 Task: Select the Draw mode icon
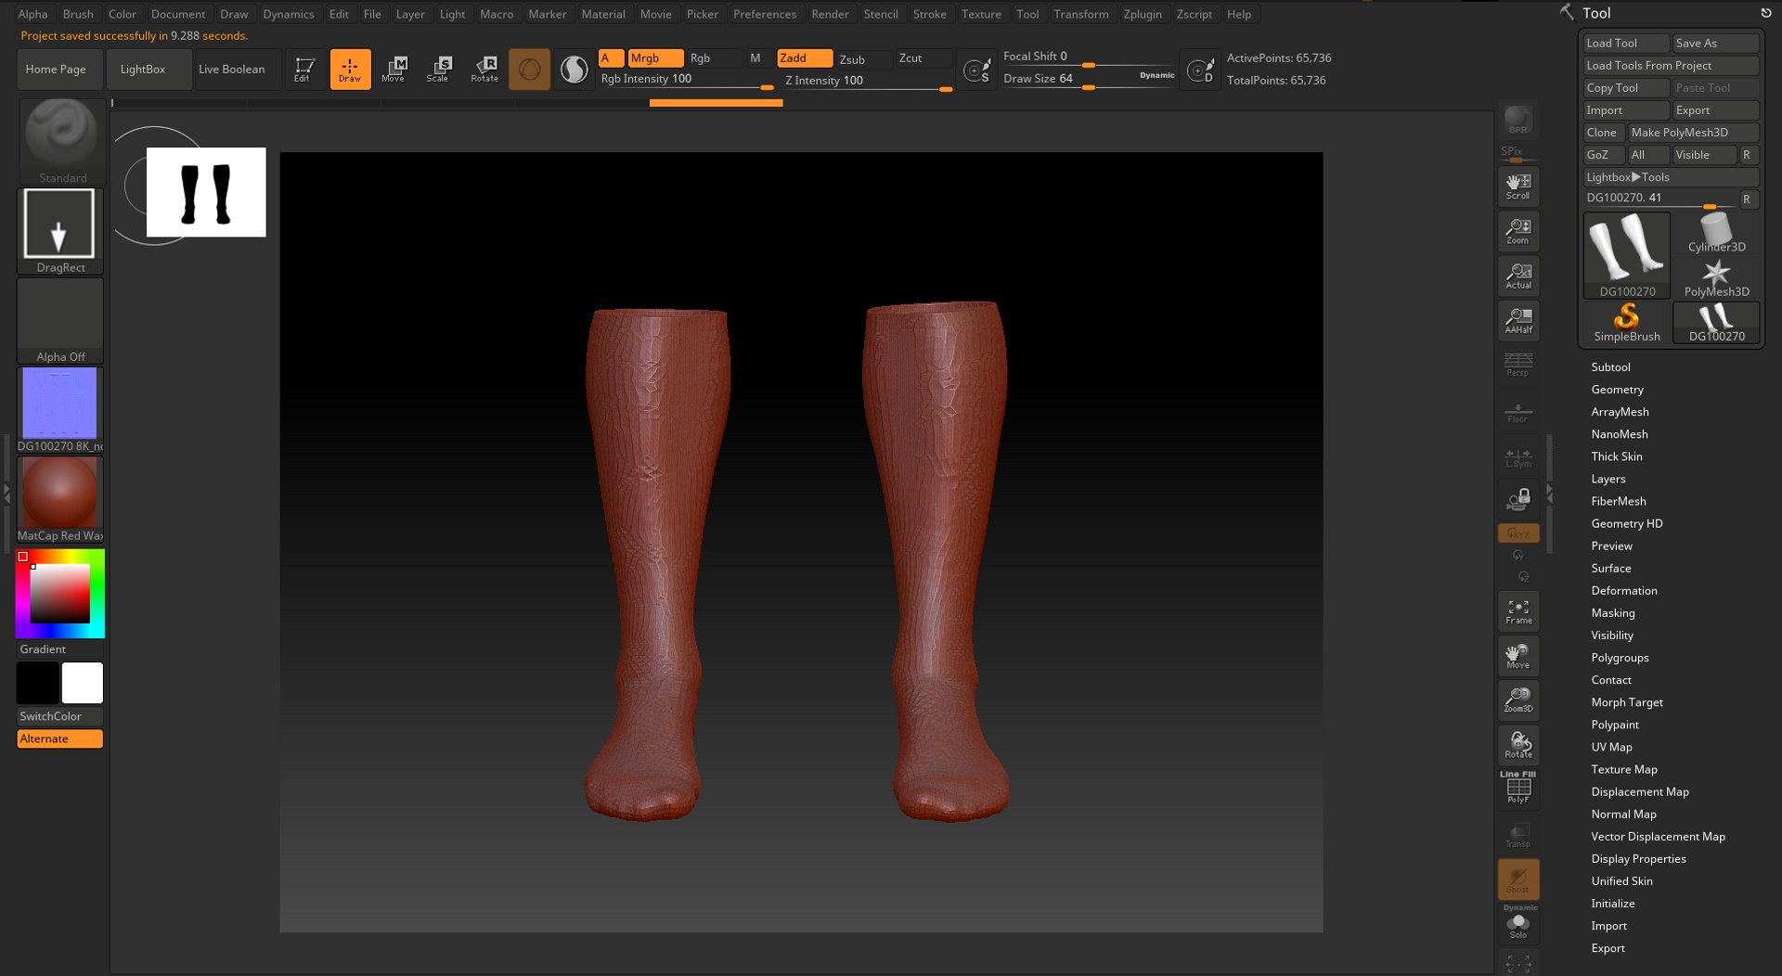350,70
